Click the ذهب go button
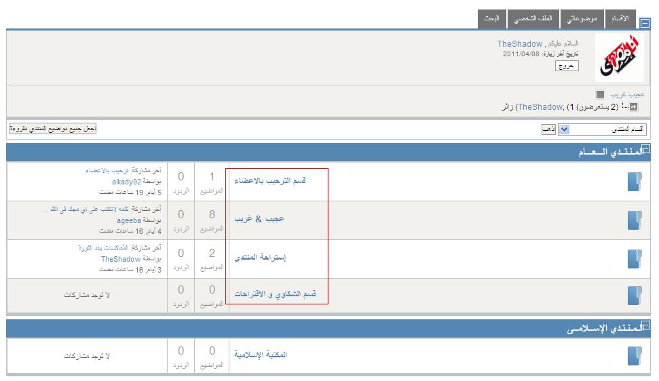The height and width of the screenshot is (381, 659). [x=548, y=129]
